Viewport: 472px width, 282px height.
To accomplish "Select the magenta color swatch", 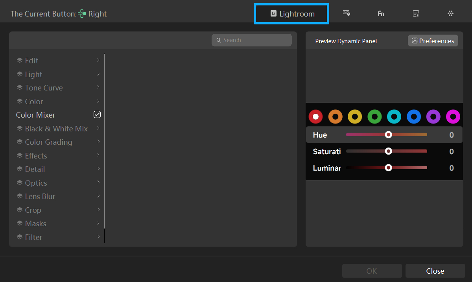I will (453, 116).
